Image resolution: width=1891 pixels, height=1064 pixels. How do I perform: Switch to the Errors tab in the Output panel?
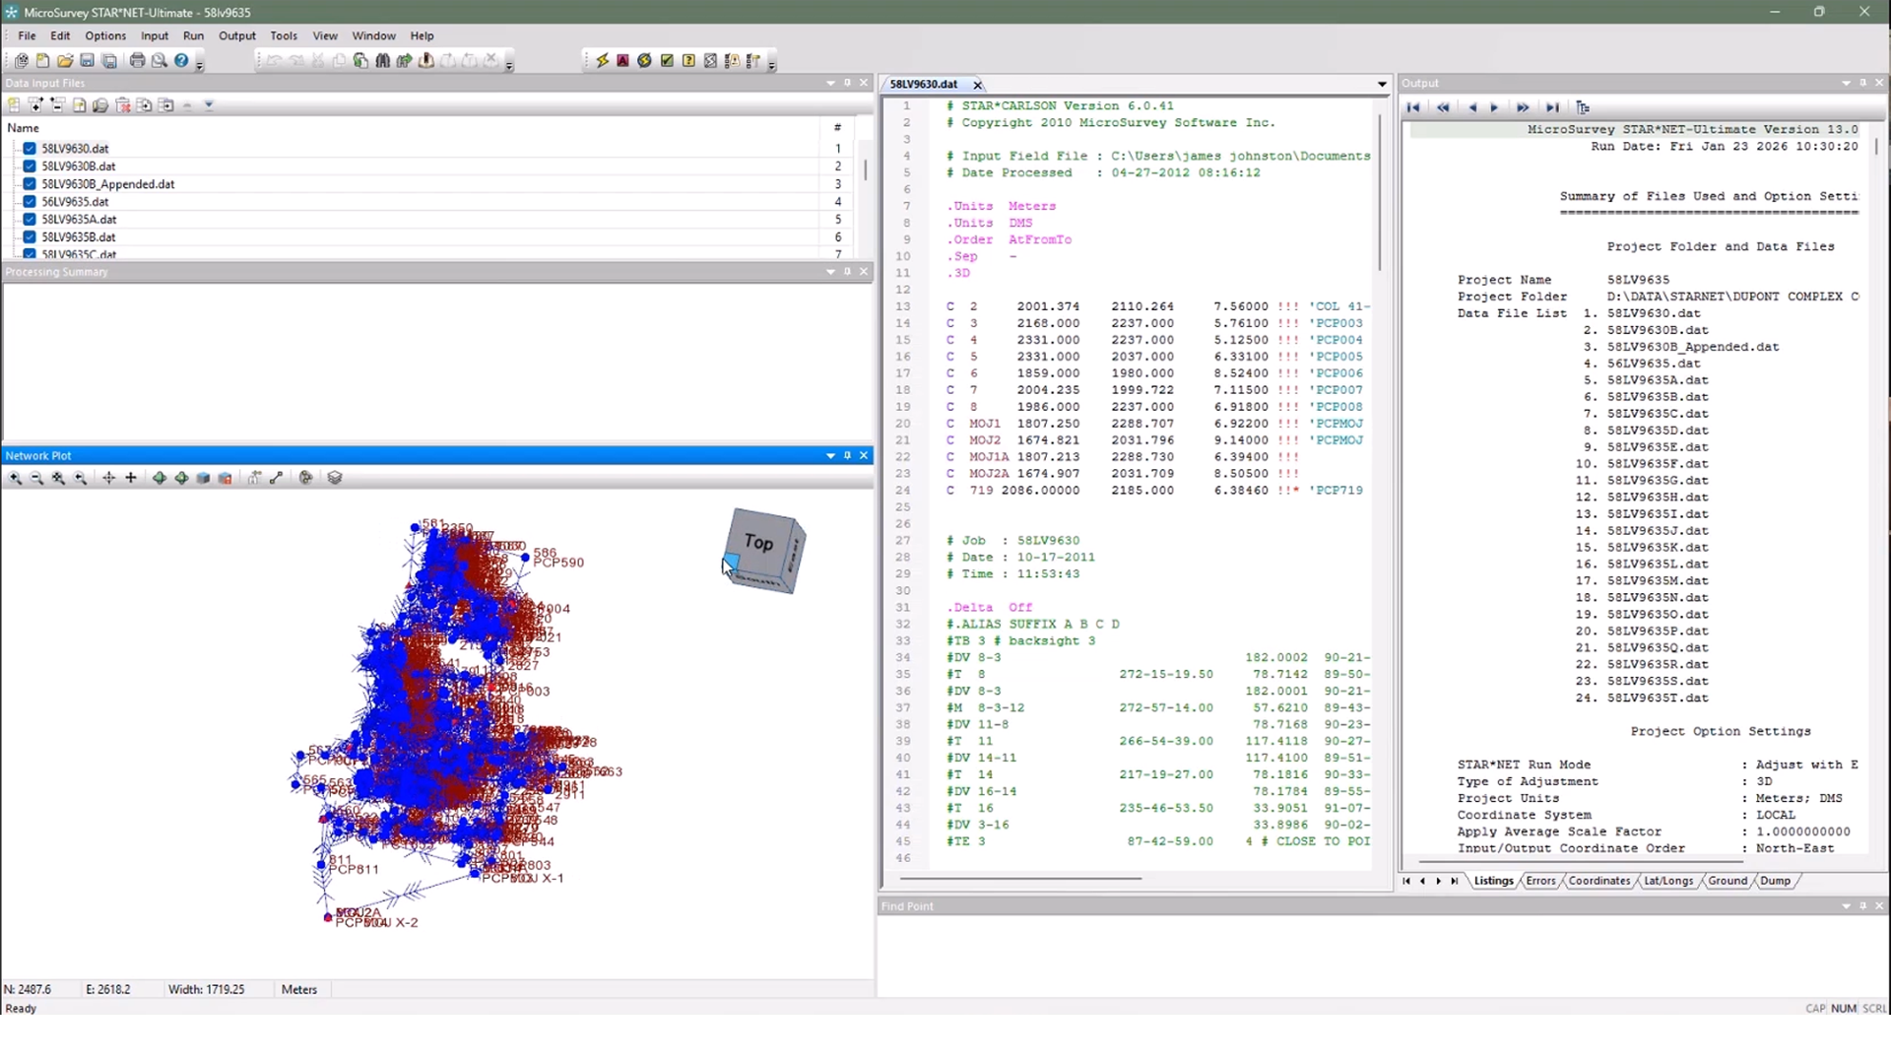pos(1540,881)
